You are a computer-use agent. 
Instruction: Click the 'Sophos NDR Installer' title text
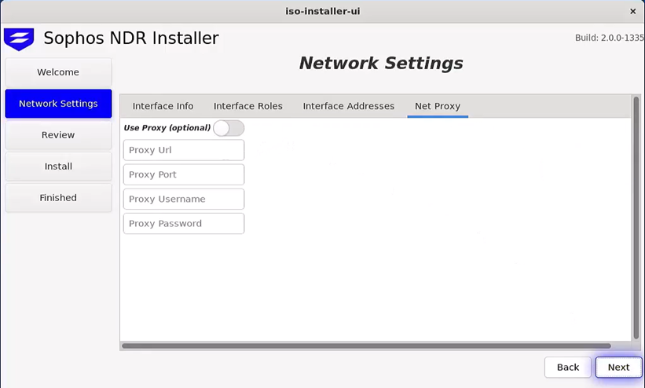click(x=131, y=38)
